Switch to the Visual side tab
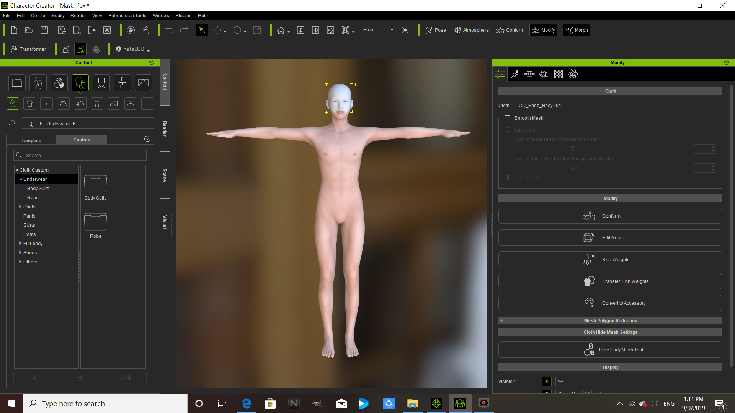735x413 pixels. point(165,222)
